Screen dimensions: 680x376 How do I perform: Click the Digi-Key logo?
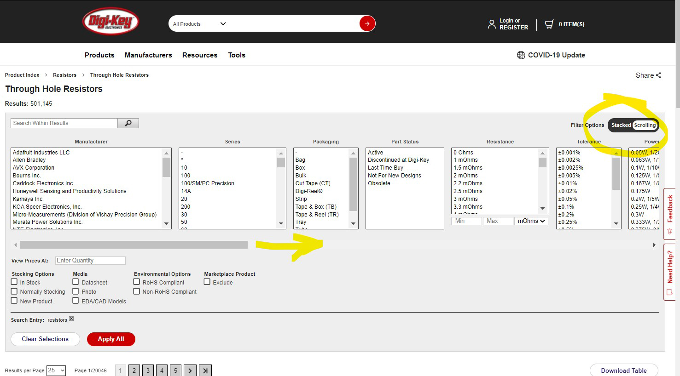110,21
